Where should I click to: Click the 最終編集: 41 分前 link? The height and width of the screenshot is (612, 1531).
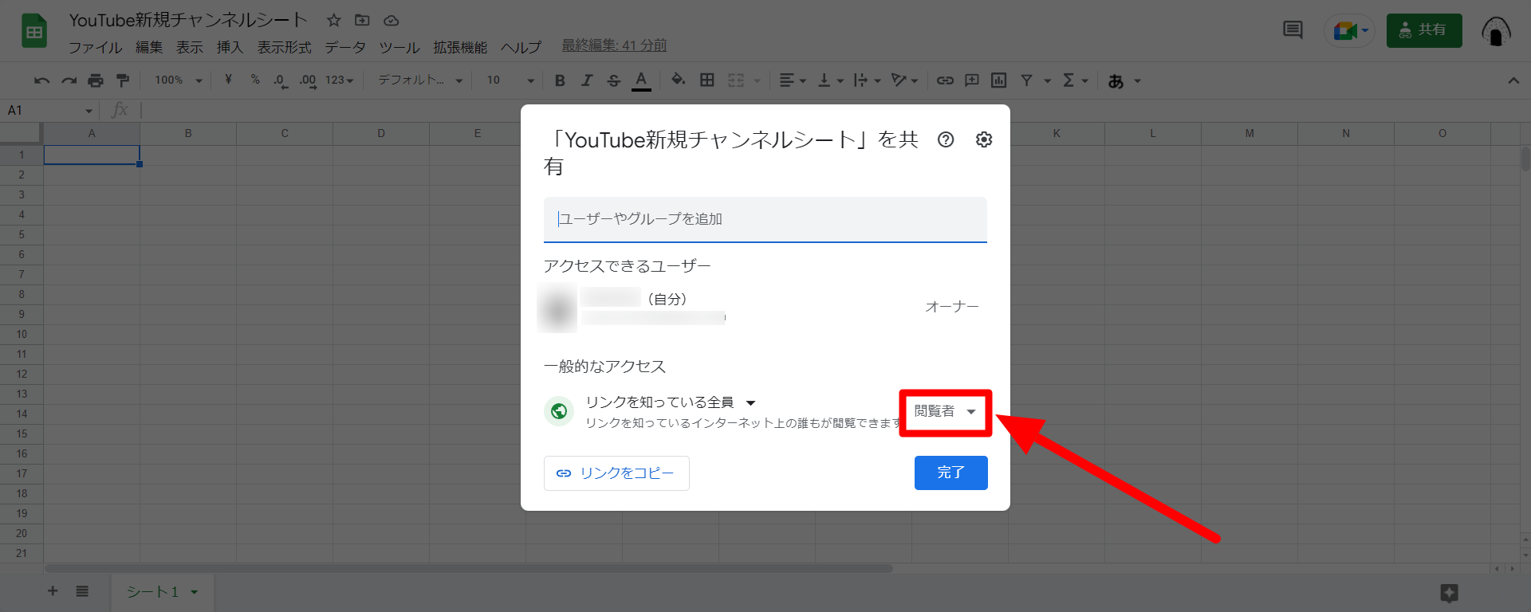(x=614, y=45)
